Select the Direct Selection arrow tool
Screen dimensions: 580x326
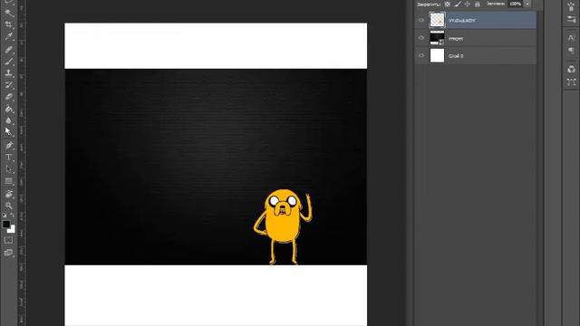[8, 169]
